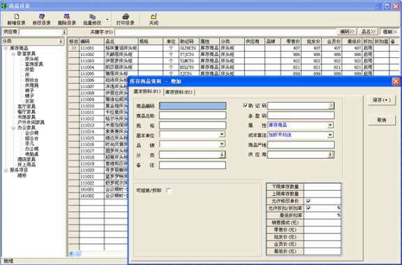The width and height of the screenshot is (402, 265).
Task: Collapse the 库存商品 tree node
Action: (x=6, y=48)
